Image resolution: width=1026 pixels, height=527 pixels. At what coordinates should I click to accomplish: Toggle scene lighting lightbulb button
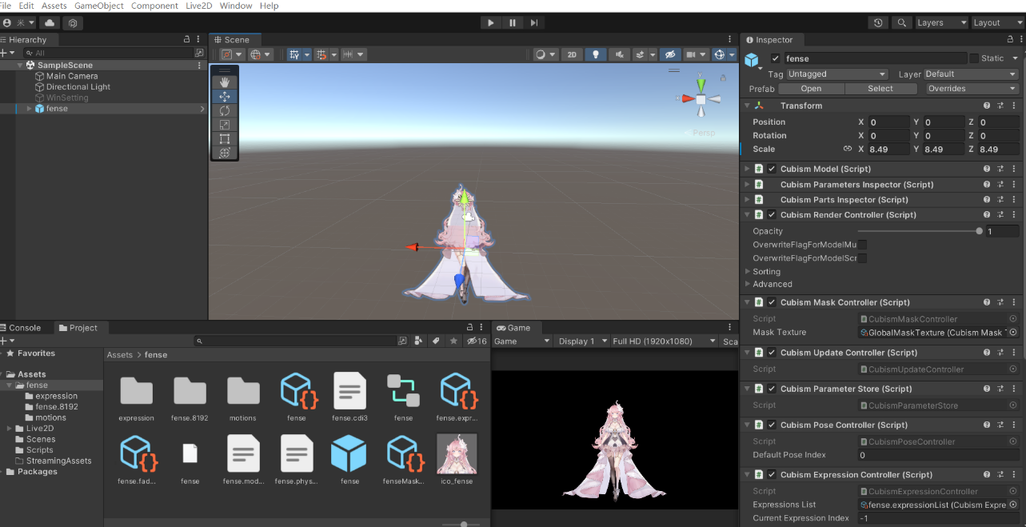(595, 54)
